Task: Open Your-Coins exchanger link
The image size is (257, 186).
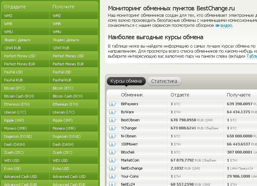Action: click(x=130, y=176)
